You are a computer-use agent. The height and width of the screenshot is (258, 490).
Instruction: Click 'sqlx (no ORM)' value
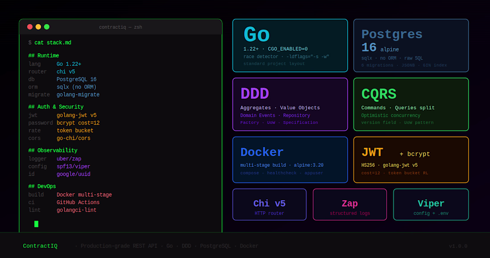click(x=77, y=87)
